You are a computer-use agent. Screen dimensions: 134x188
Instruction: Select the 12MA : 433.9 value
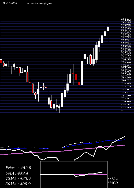(x=18, y=179)
